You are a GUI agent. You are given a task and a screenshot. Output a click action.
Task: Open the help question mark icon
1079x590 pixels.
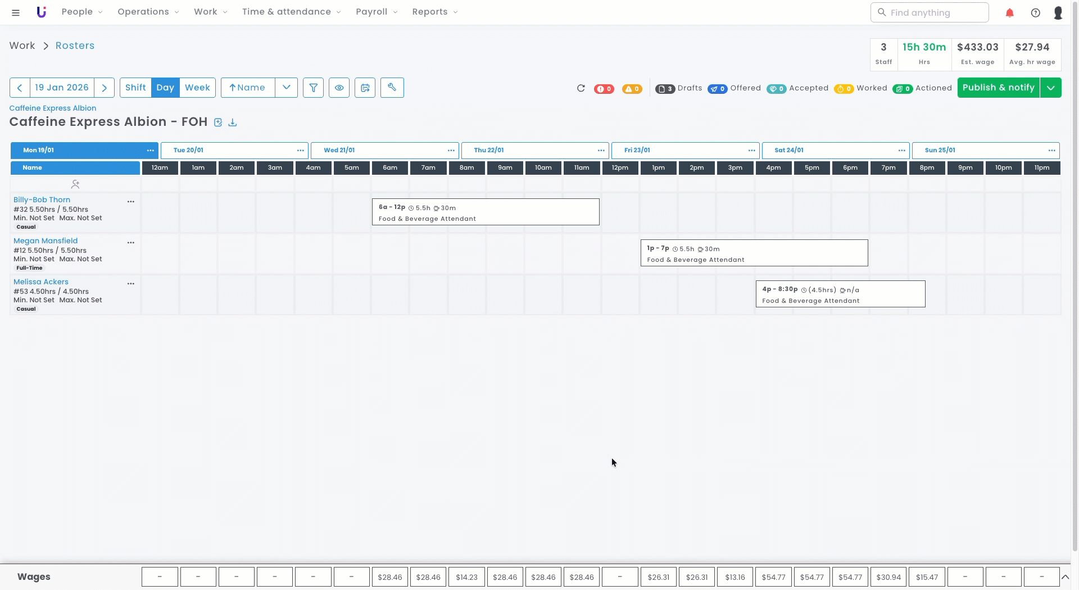1035,12
